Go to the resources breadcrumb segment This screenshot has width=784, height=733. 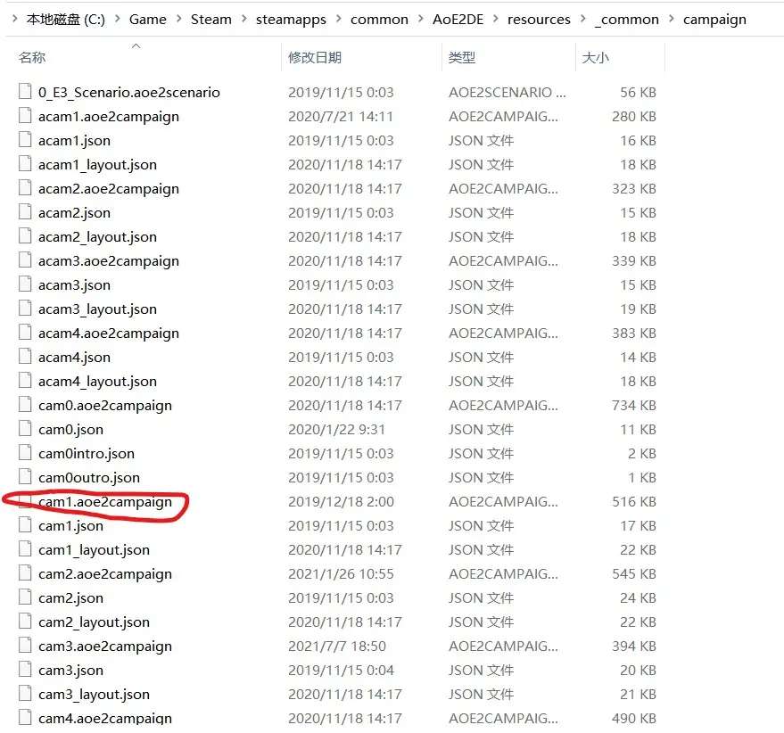tap(539, 20)
